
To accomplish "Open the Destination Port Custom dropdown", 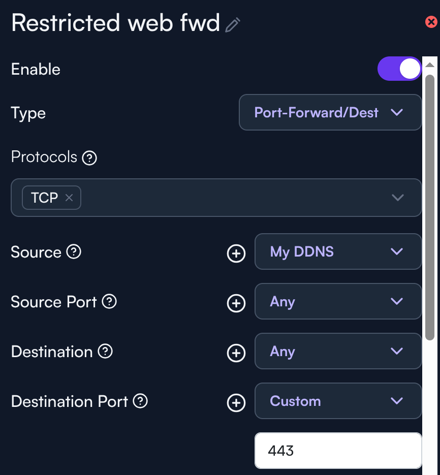I will 338,401.
